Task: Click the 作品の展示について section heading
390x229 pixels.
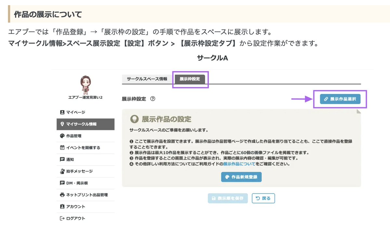Action: (x=48, y=14)
